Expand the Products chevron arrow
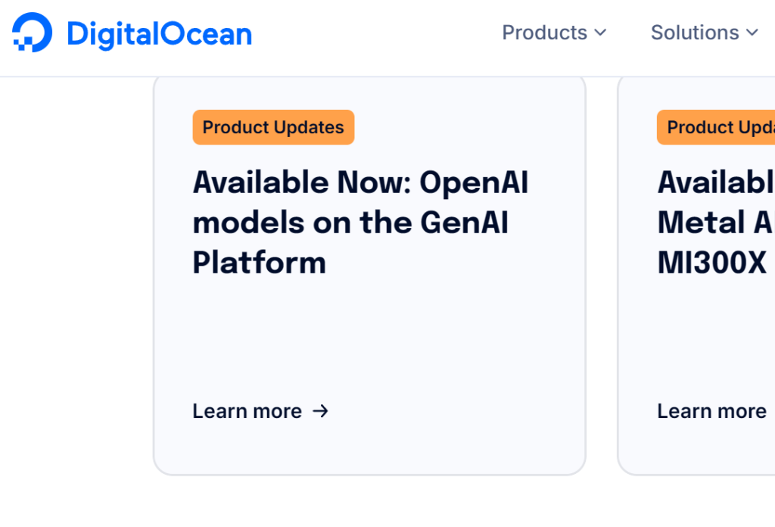 600,33
